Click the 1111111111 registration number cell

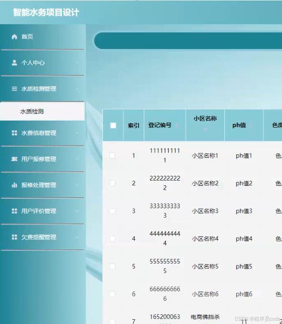(165, 155)
